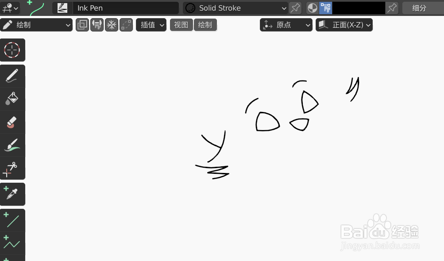Viewport: 444px width, 261px height.
Task: Select the Fill bucket tool
Action: (x=12, y=99)
